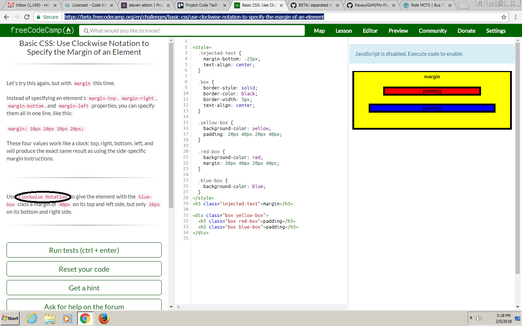Reload the page with refresh icon
Viewport: 522px width, 326px height.
pos(27,17)
